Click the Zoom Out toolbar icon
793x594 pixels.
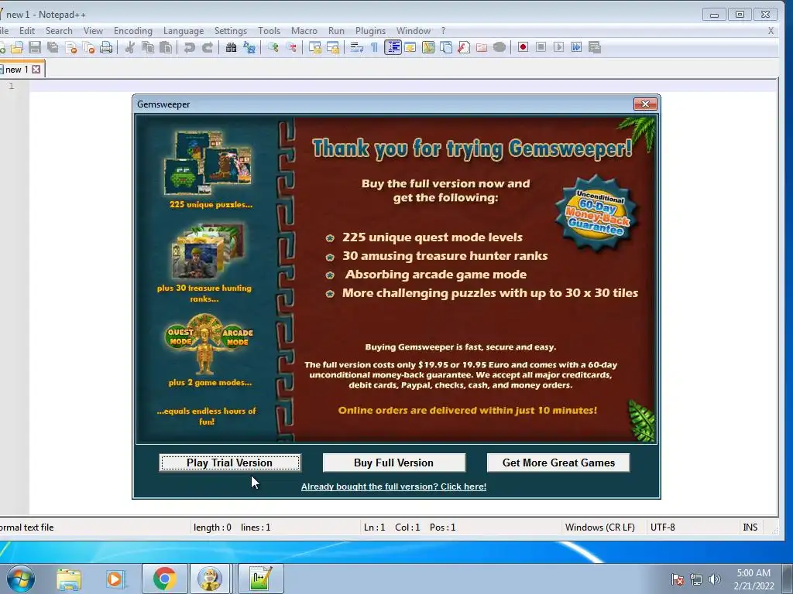point(291,47)
